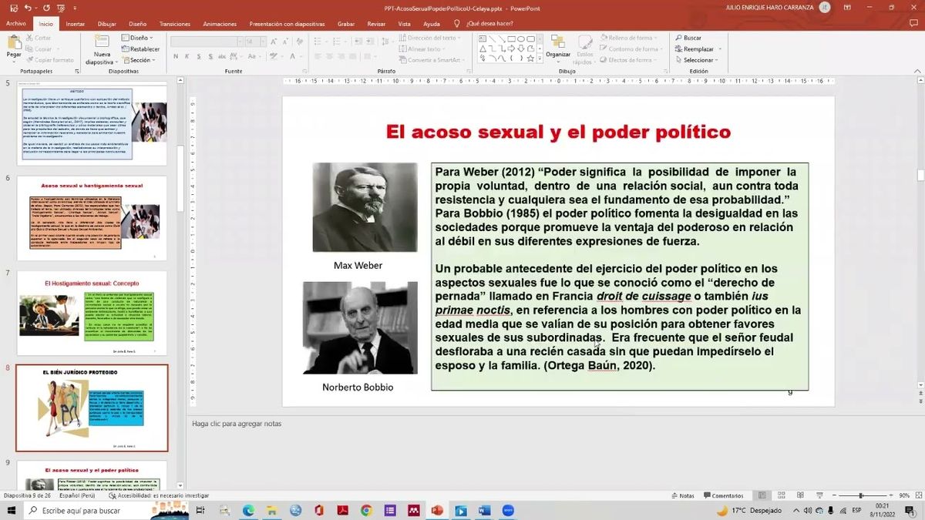Viewport: 925px width, 520px height.
Task: Open the Archivo menu
Action: tap(15, 23)
